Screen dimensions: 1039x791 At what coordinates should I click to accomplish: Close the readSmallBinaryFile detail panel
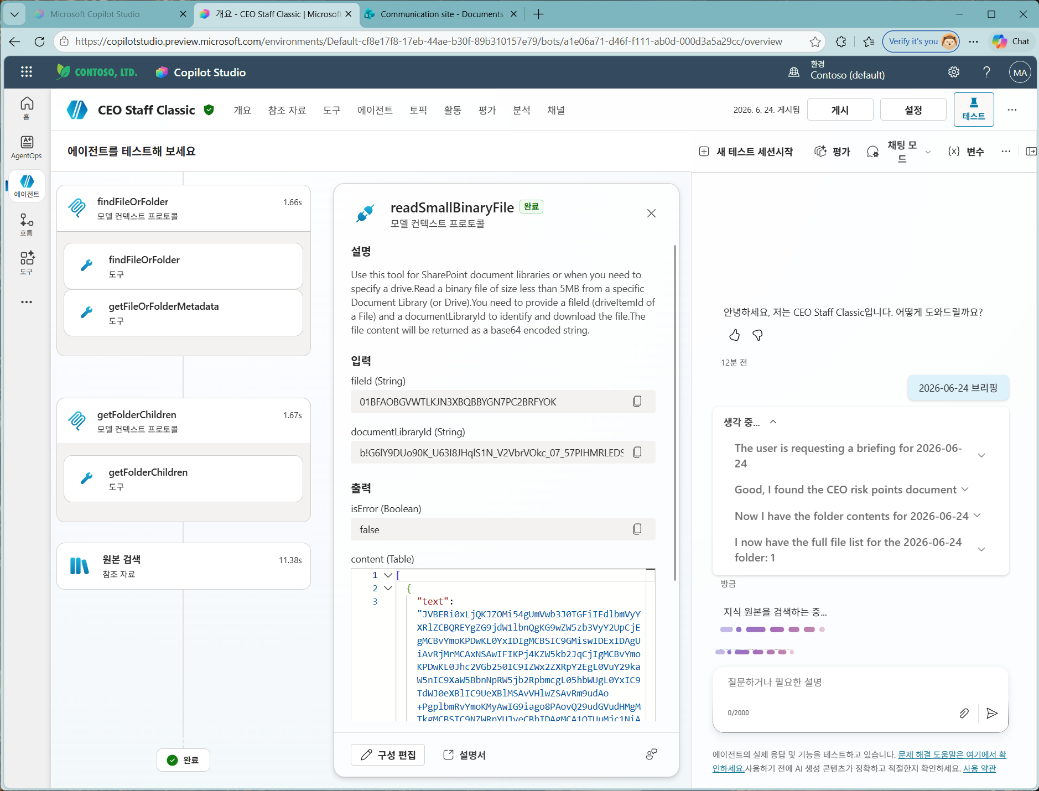point(651,214)
